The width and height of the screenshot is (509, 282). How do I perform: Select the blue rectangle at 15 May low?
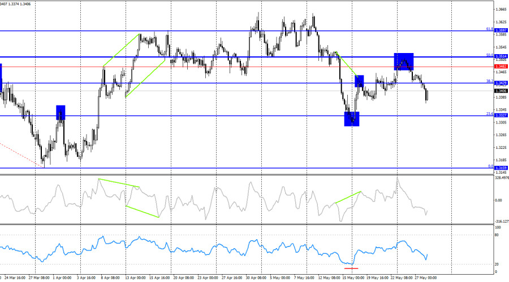click(x=352, y=119)
